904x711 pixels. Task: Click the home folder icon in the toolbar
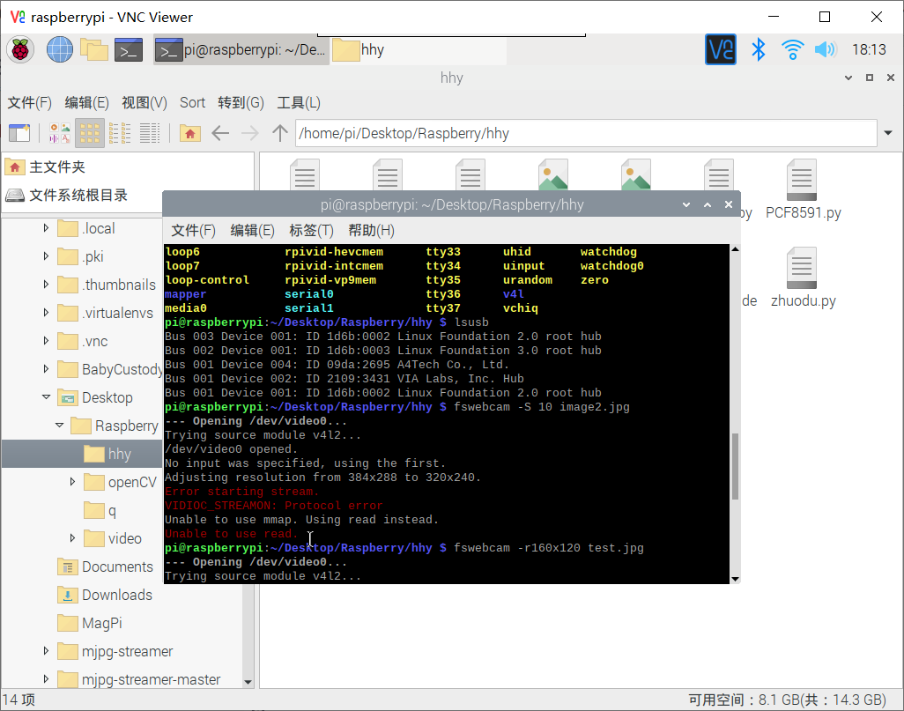(189, 133)
